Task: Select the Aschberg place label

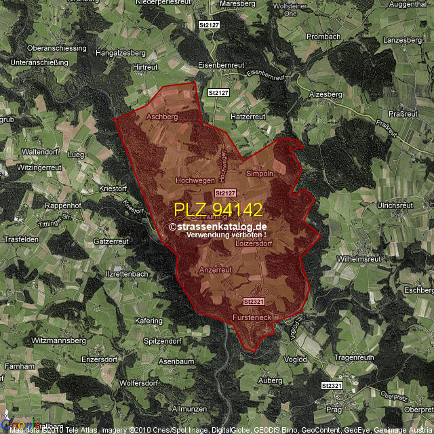Action: (x=161, y=117)
